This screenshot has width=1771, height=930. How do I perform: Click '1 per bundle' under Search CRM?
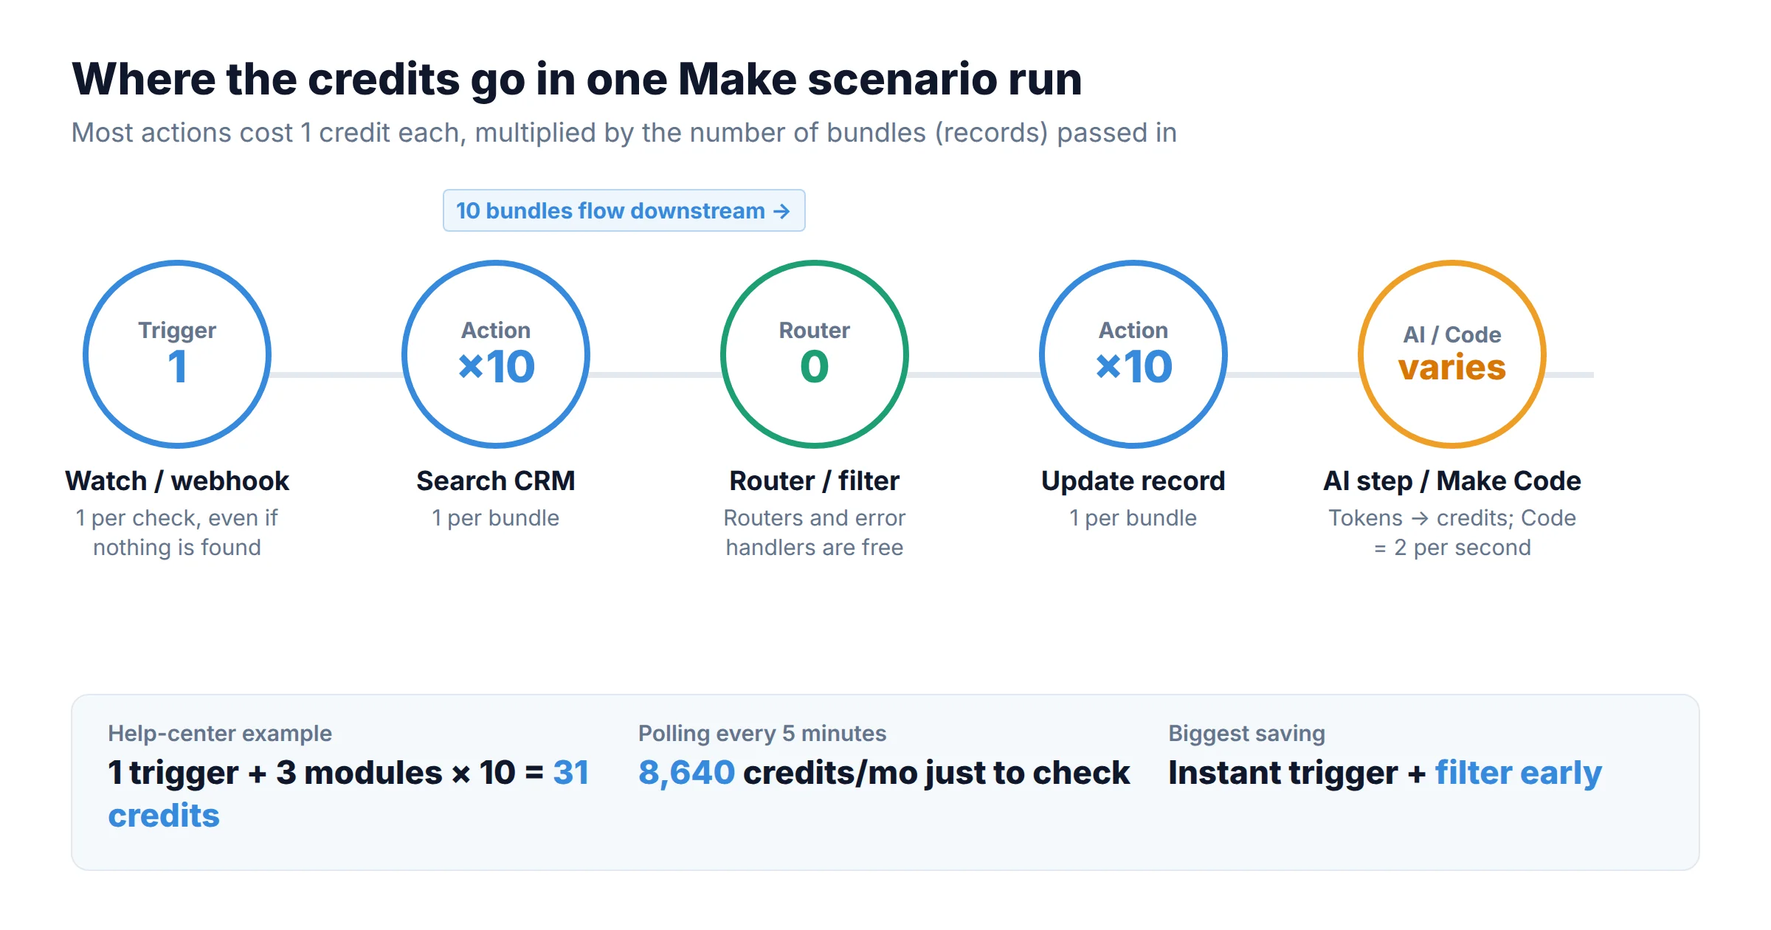(x=496, y=518)
